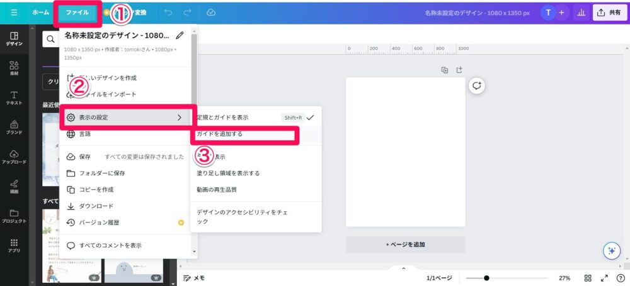Click the zoom slider handle
630x286 pixels.
486,278
